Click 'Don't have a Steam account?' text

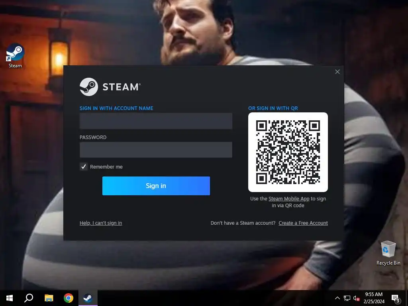[243, 223]
